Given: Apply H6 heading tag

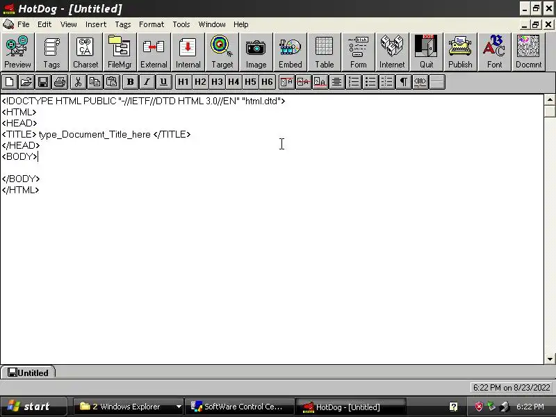Looking at the screenshot, I should tap(267, 82).
